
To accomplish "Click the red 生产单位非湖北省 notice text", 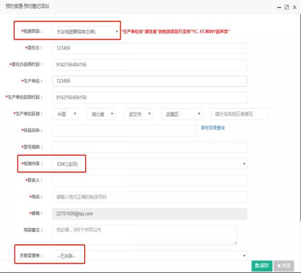I will 176,32.
